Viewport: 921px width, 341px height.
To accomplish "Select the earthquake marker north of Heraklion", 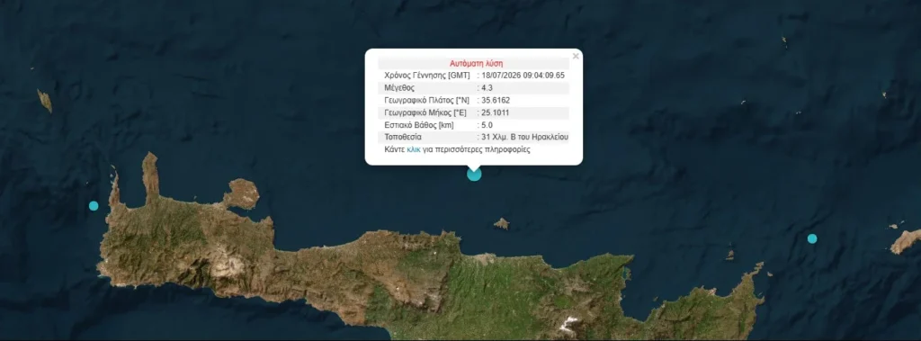I will tap(474, 174).
